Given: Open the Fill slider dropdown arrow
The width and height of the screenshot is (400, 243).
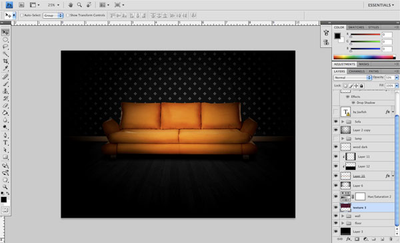Looking at the screenshot, I should [397, 86].
